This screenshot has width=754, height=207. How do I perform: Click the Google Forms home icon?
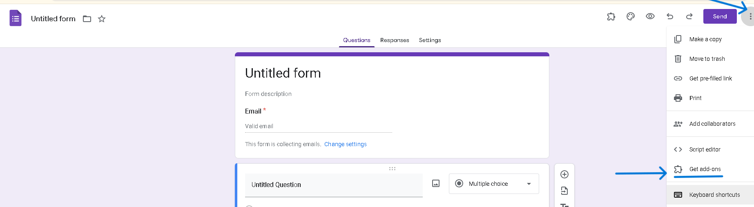(16, 18)
